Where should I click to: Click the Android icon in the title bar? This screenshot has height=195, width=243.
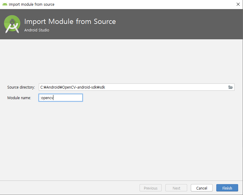pyautogui.click(x=5, y=5)
